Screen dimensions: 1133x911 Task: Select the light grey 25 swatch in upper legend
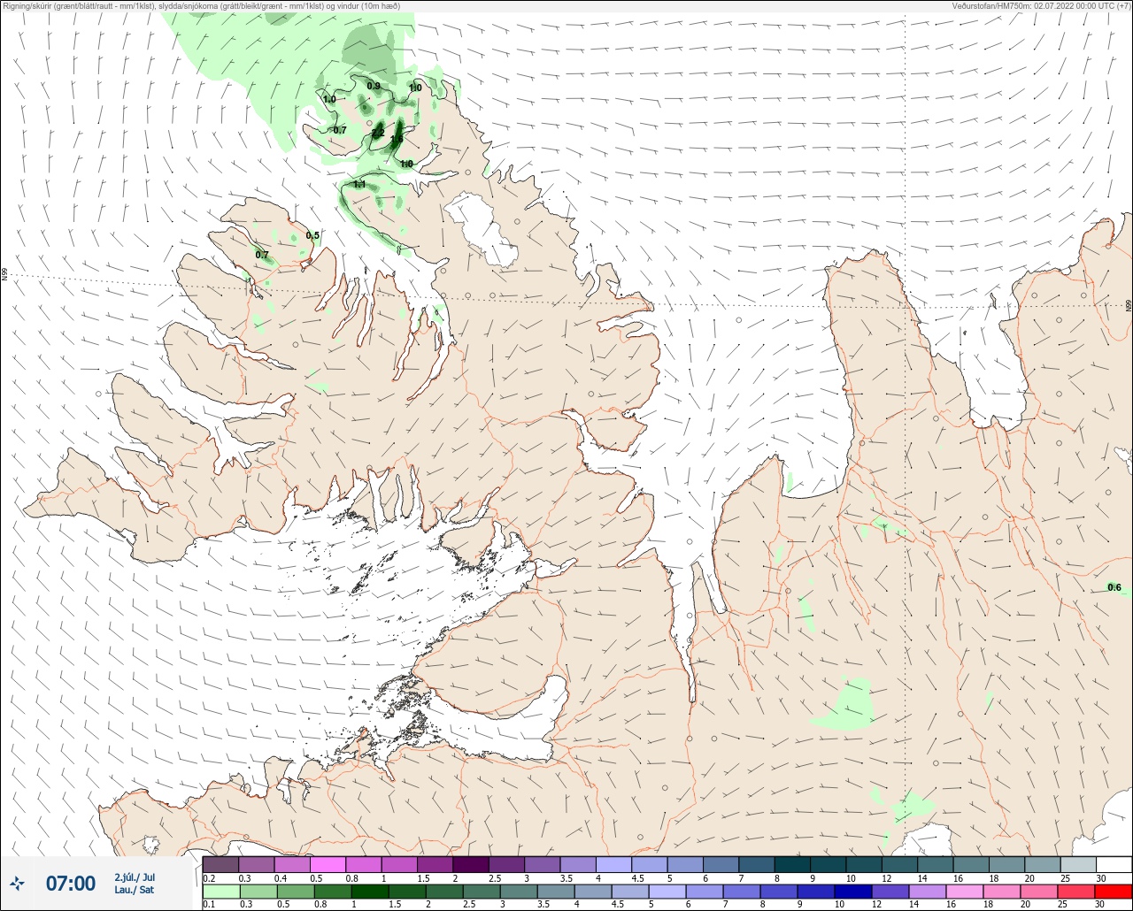pyautogui.click(x=1078, y=864)
